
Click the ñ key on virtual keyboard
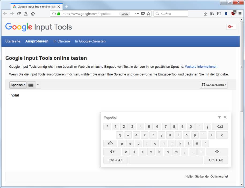(x=197, y=143)
